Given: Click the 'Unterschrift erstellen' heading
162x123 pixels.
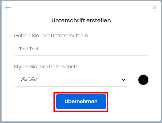Looking at the screenshot, I should coord(81,20).
